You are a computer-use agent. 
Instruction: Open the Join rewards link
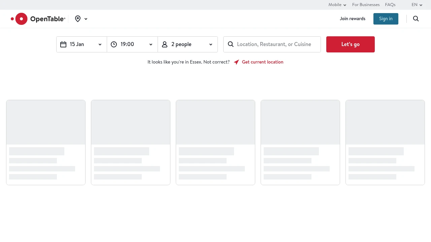[352, 18]
